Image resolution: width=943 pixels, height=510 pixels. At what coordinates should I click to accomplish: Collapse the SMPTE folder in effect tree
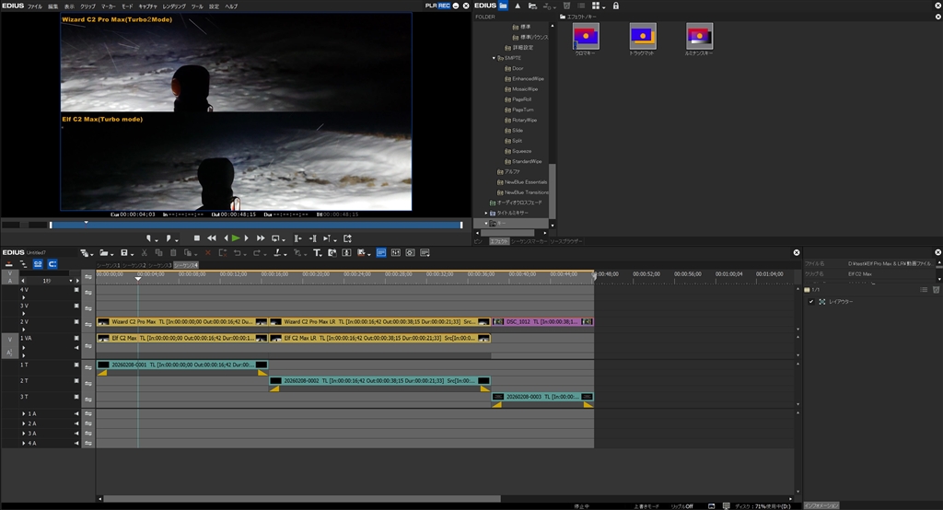(494, 58)
